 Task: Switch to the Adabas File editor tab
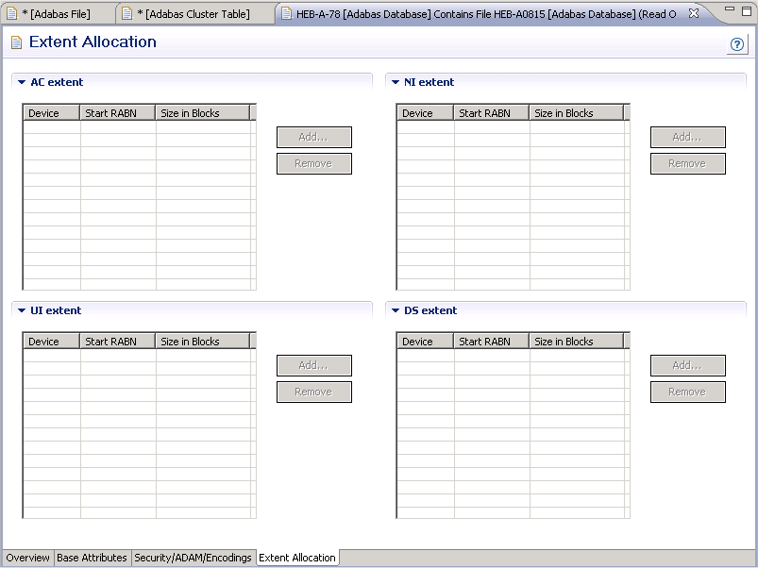click(55, 14)
